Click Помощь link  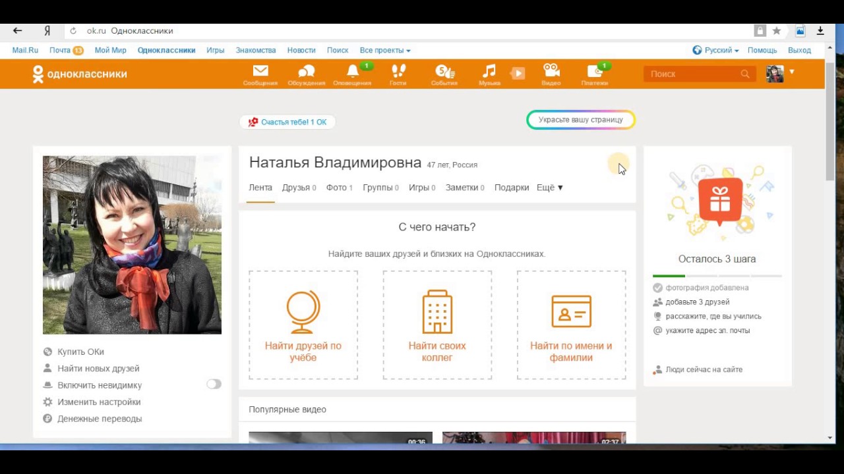pyautogui.click(x=762, y=50)
